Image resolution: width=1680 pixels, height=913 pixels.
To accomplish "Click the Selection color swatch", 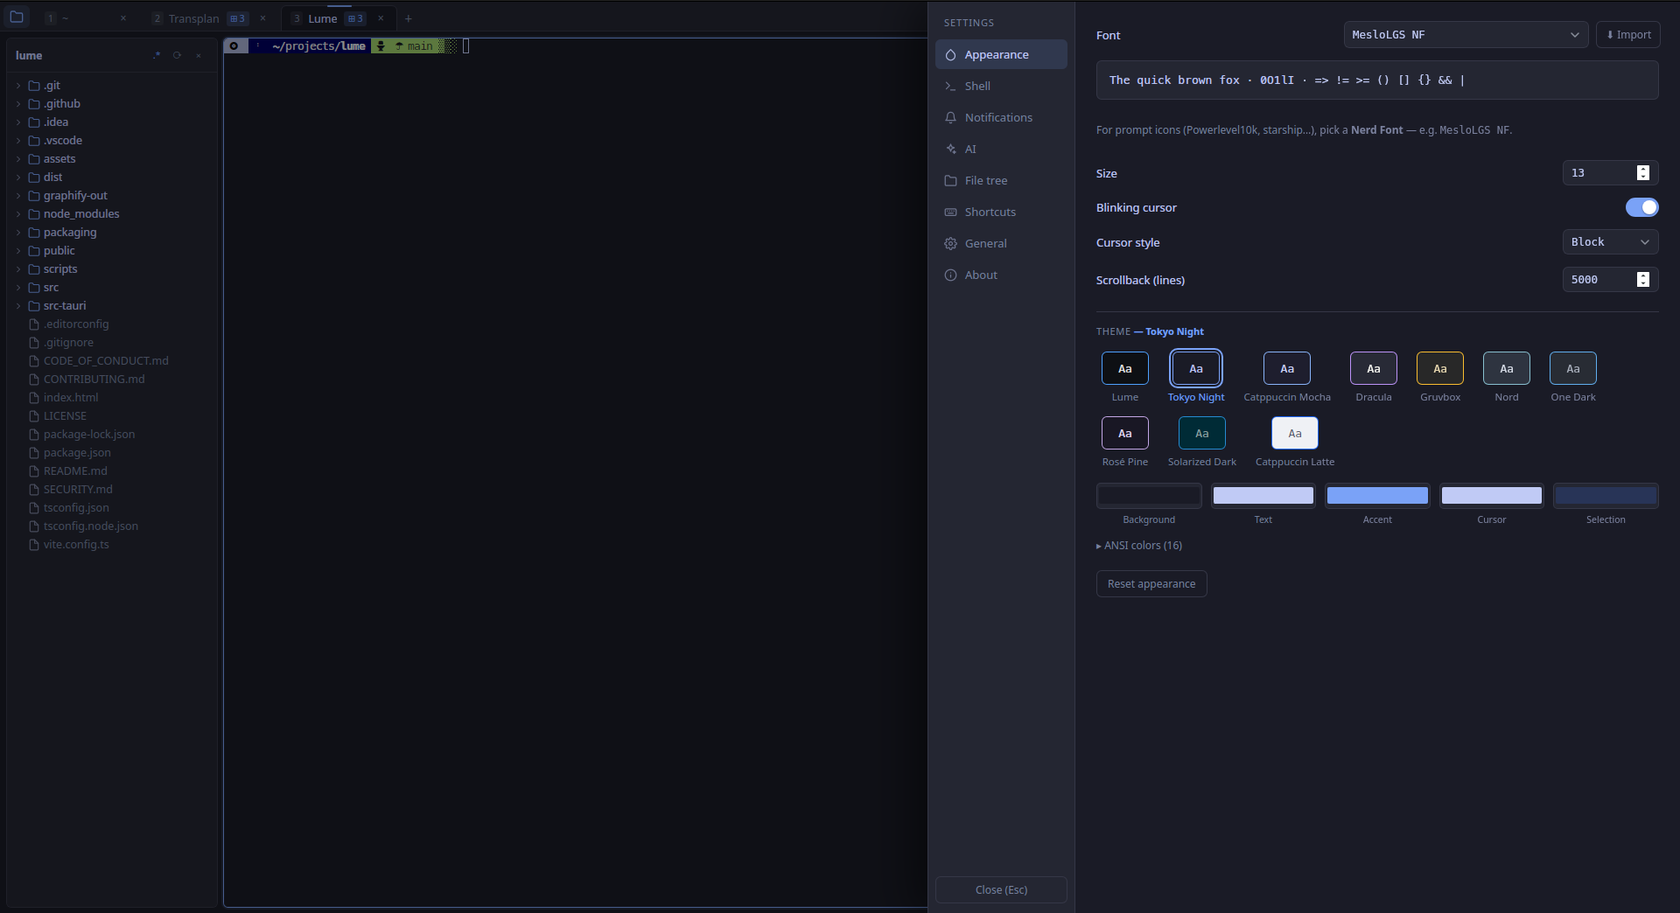I will point(1606,496).
